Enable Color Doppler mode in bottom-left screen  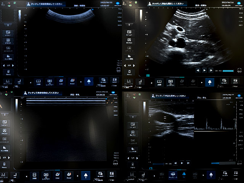tap(58, 175)
